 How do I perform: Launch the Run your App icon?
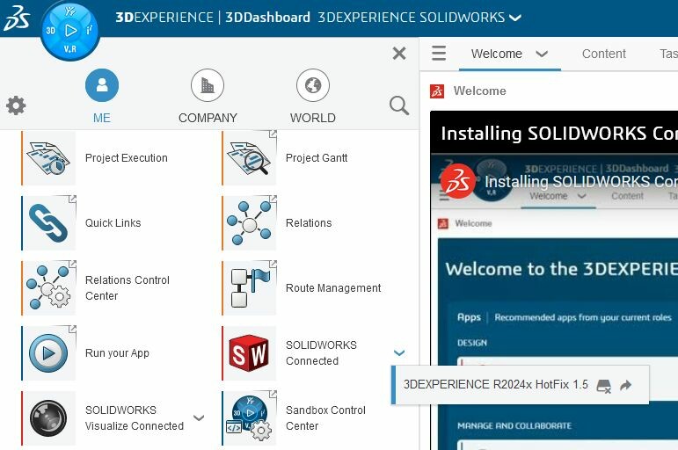(x=49, y=353)
